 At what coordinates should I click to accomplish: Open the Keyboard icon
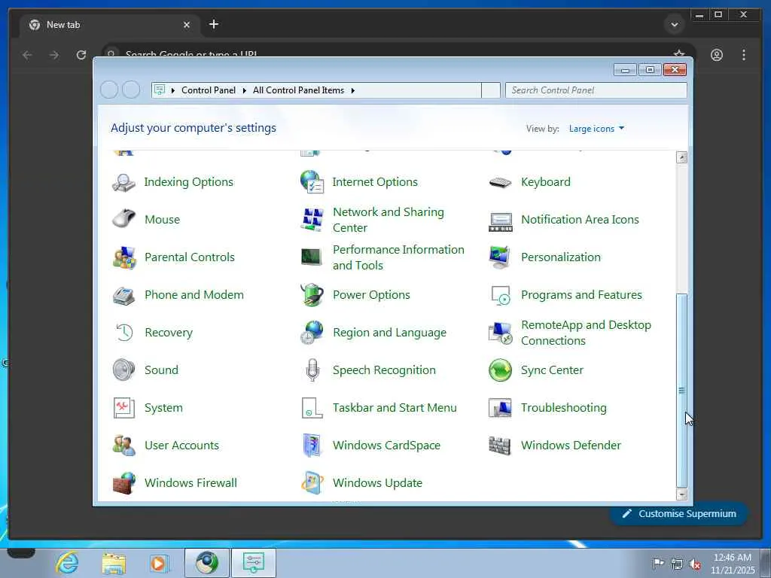click(x=501, y=182)
